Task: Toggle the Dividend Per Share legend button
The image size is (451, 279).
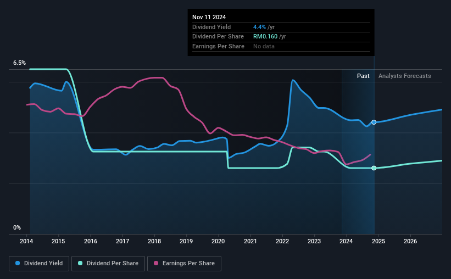Action: [108, 264]
